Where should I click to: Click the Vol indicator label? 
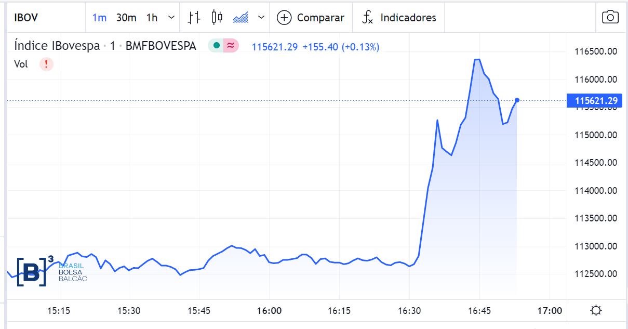click(21, 64)
